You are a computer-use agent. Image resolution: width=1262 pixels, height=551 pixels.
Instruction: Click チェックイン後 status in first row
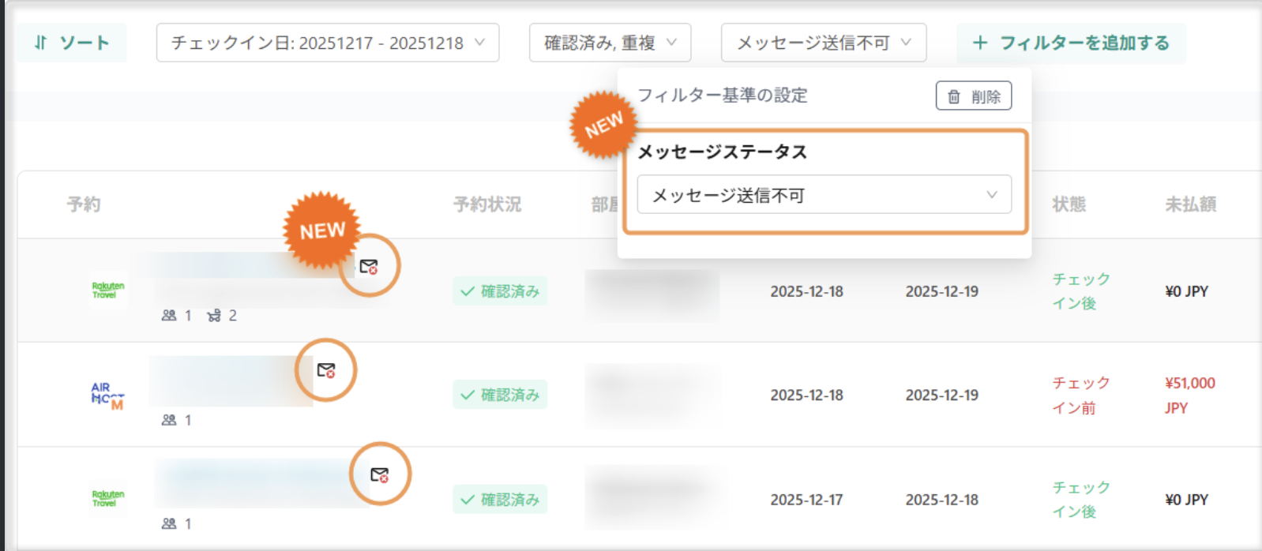[x=1081, y=291]
